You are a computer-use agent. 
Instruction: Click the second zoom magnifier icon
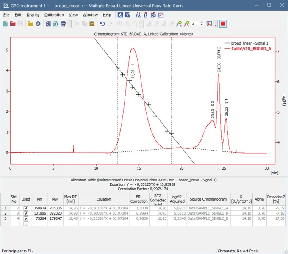click(x=127, y=24)
